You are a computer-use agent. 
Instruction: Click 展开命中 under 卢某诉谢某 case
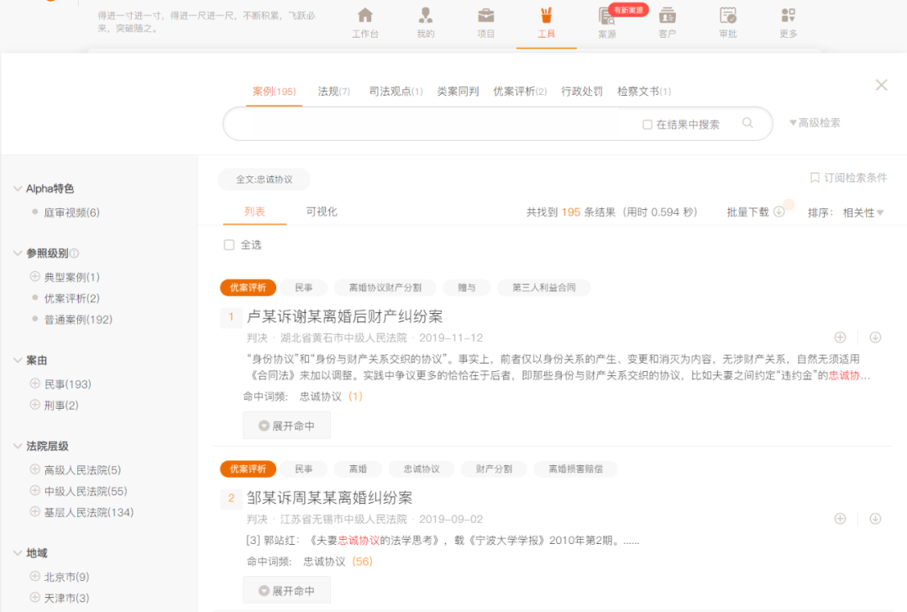287,426
